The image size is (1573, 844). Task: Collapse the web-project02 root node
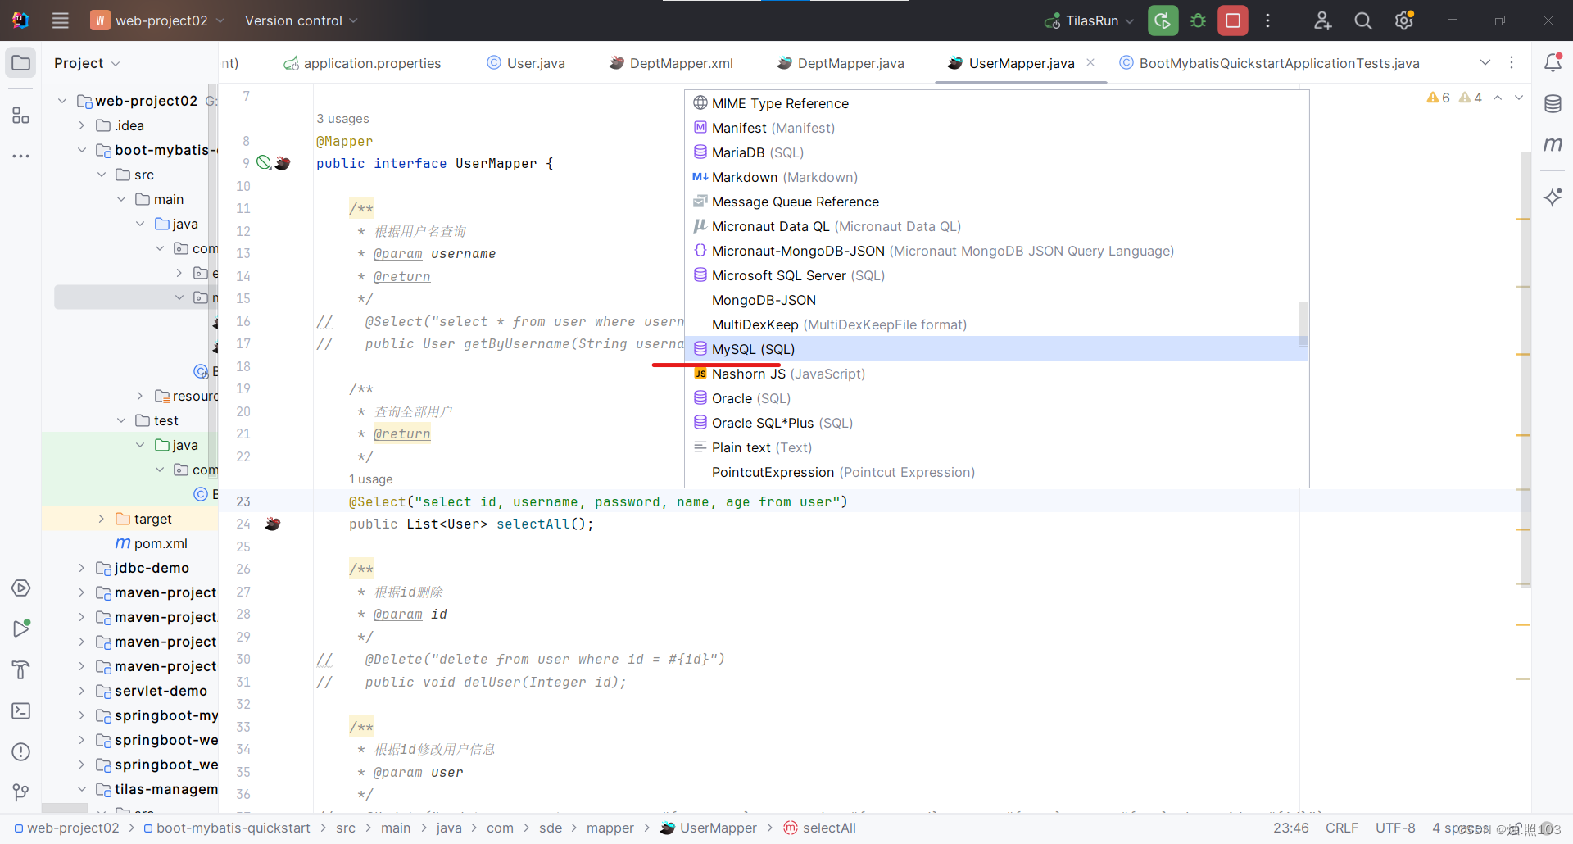click(62, 101)
